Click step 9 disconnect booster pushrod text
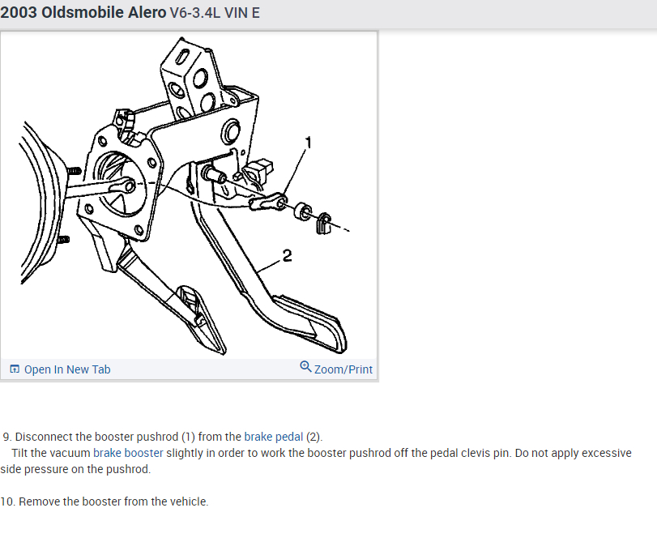The width and height of the screenshot is (657, 542). click(163, 437)
